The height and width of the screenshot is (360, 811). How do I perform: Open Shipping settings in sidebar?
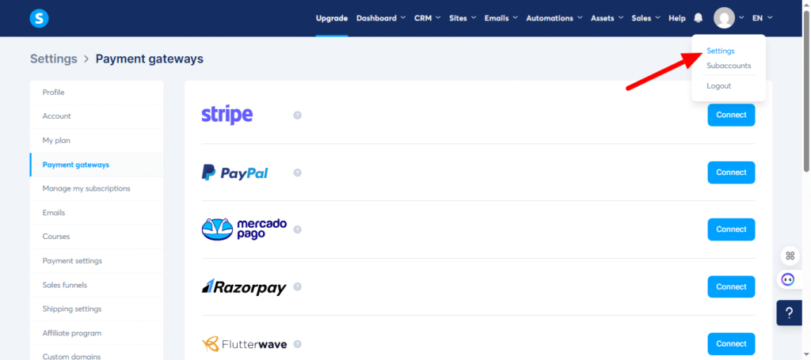click(96, 309)
